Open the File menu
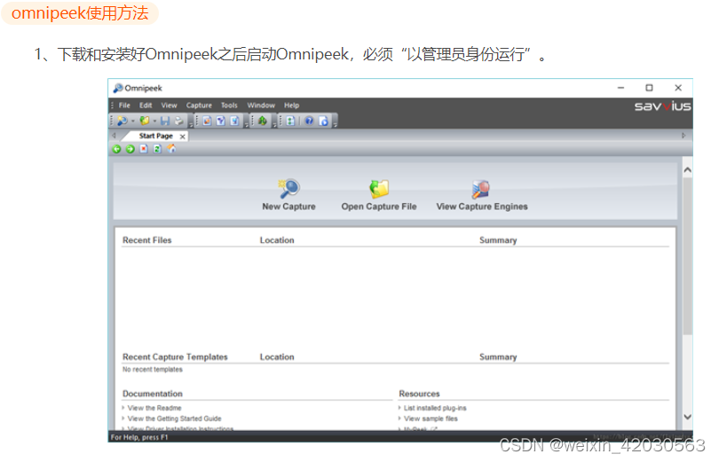 [x=124, y=105]
